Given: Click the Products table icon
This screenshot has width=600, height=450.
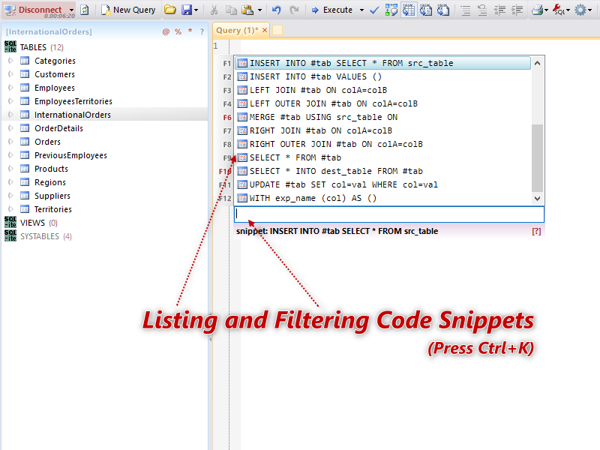Looking at the screenshot, I should pyautogui.click(x=25, y=169).
